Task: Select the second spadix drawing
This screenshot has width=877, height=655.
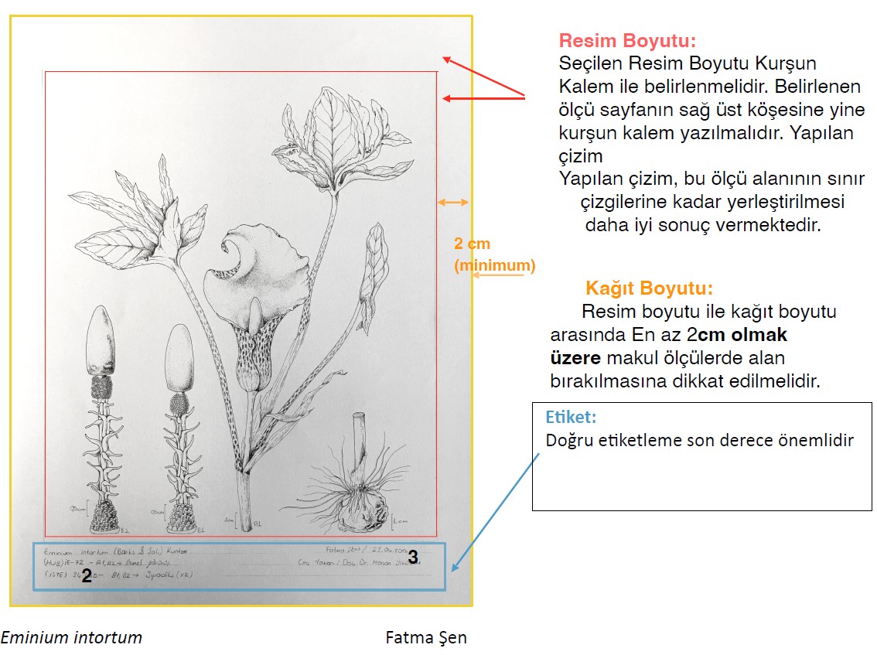Action: (181, 428)
